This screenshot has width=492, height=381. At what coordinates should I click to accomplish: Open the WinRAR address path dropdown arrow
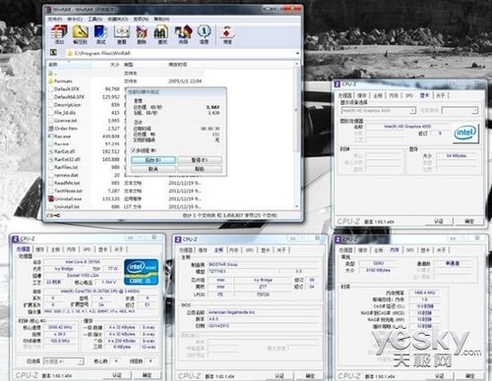pyautogui.click(x=298, y=53)
